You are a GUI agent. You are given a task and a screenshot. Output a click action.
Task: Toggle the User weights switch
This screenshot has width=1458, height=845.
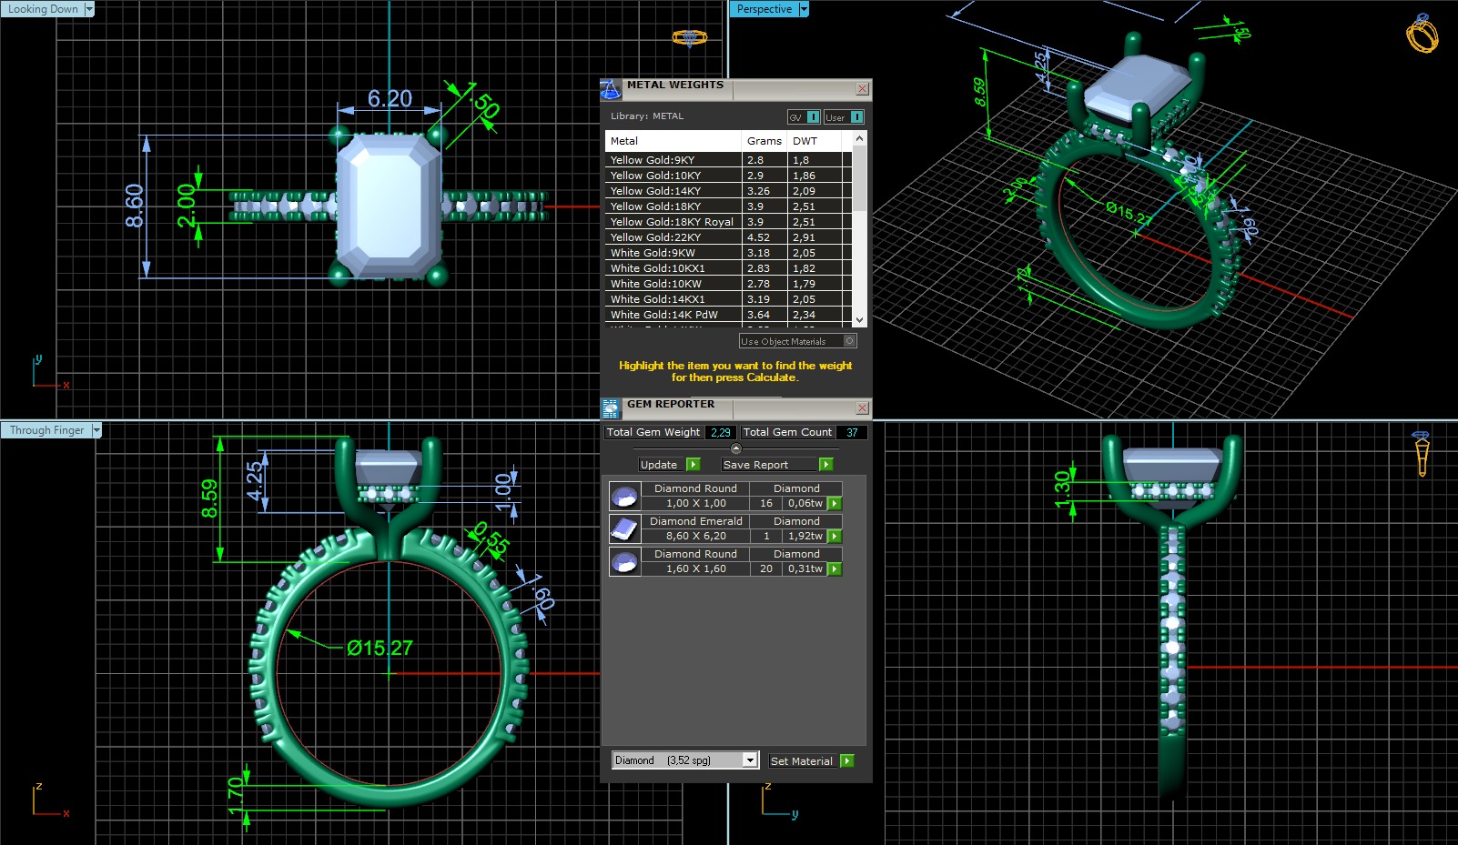844,117
